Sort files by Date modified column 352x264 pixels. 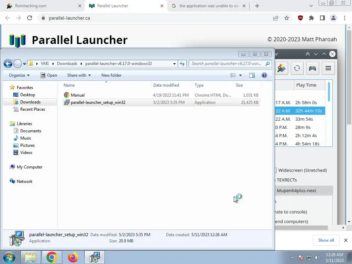[x=166, y=85]
